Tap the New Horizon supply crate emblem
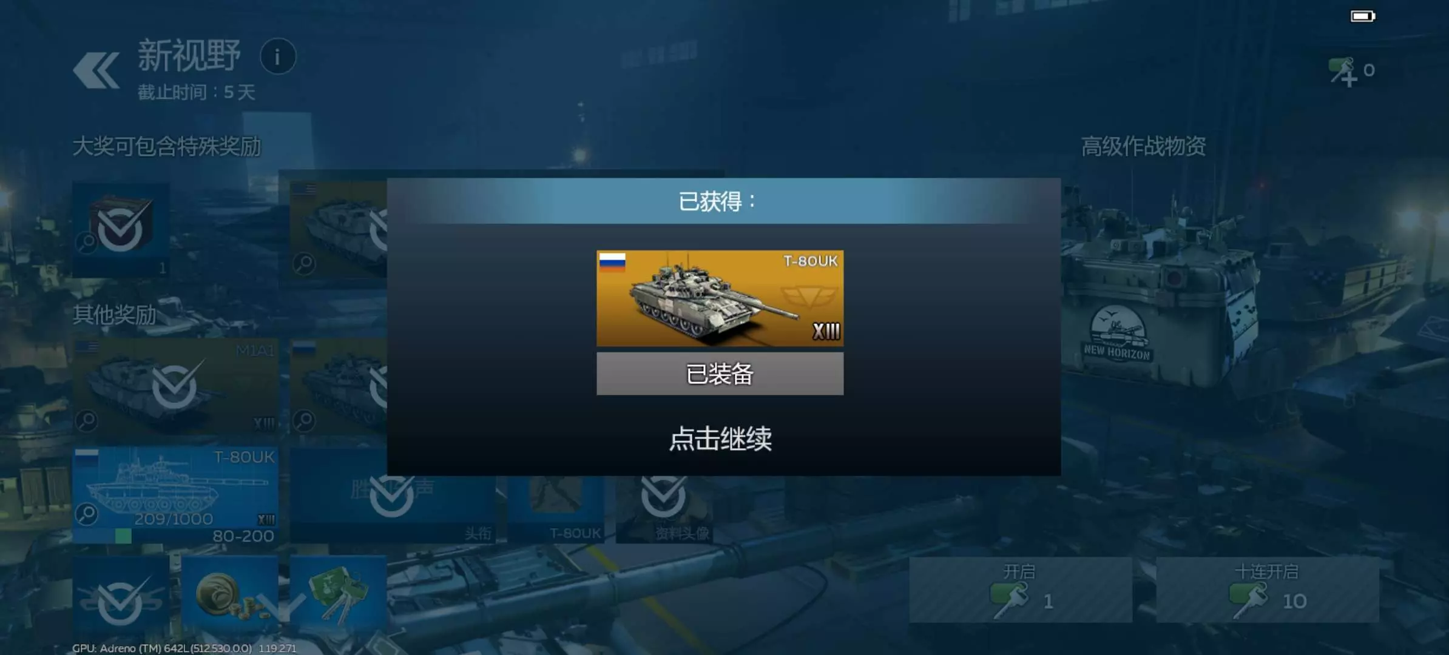Viewport: 1449px width, 655px height. tap(1117, 333)
